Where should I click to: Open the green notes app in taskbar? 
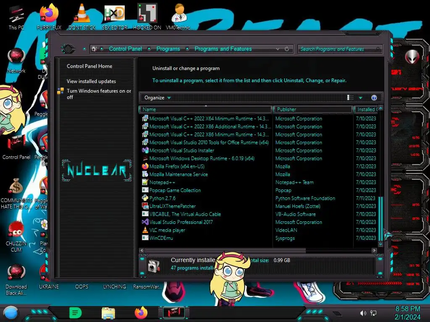pyautogui.click(x=75, y=313)
